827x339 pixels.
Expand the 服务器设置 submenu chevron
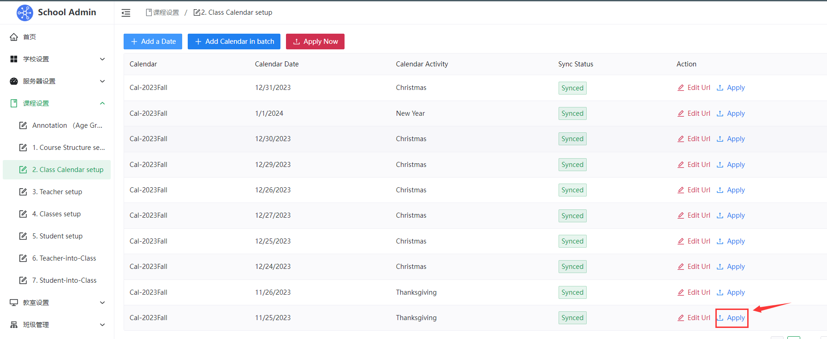[102, 81]
